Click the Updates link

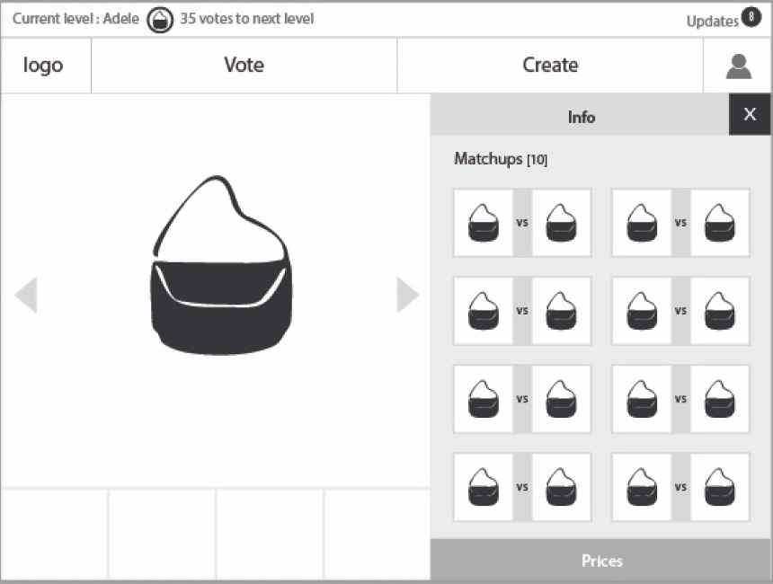point(712,22)
